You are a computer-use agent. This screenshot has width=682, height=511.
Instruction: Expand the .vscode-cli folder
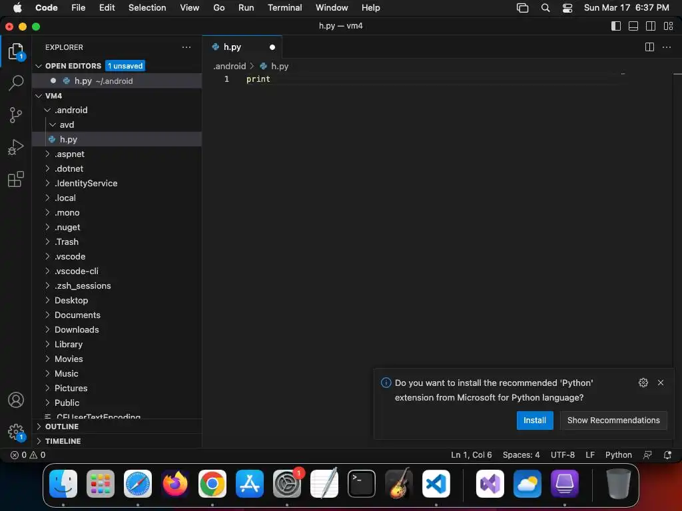(x=47, y=271)
